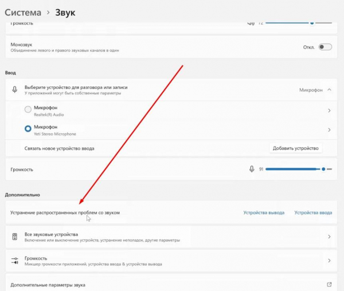344x291 pixels.
Task: Mute output via speaker icon at top
Action: [x=251, y=23]
